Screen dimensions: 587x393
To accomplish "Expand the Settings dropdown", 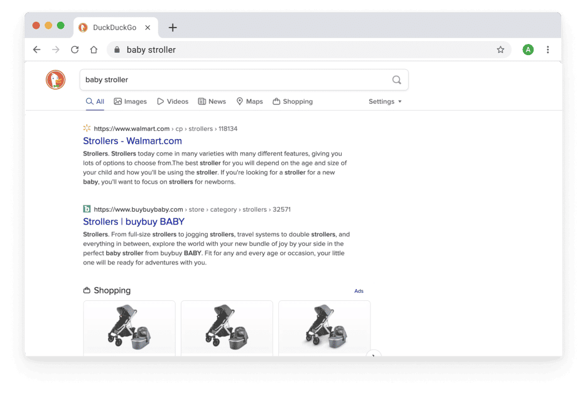I will (x=385, y=101).
